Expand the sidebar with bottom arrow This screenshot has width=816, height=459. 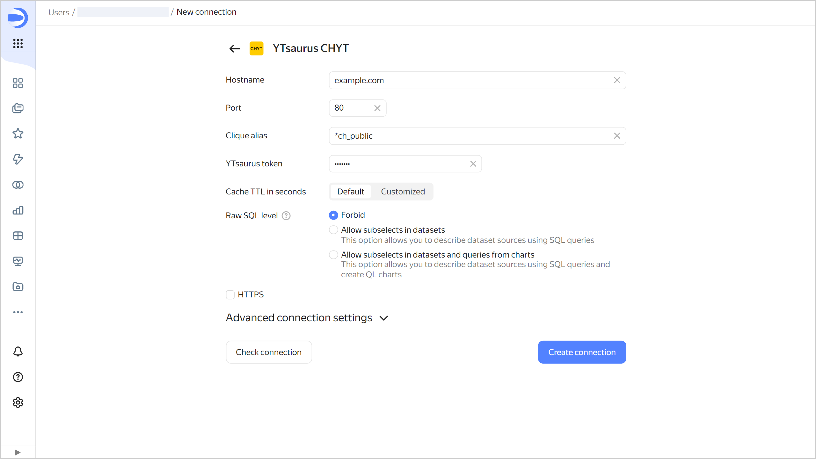click(x=18, y=452)
